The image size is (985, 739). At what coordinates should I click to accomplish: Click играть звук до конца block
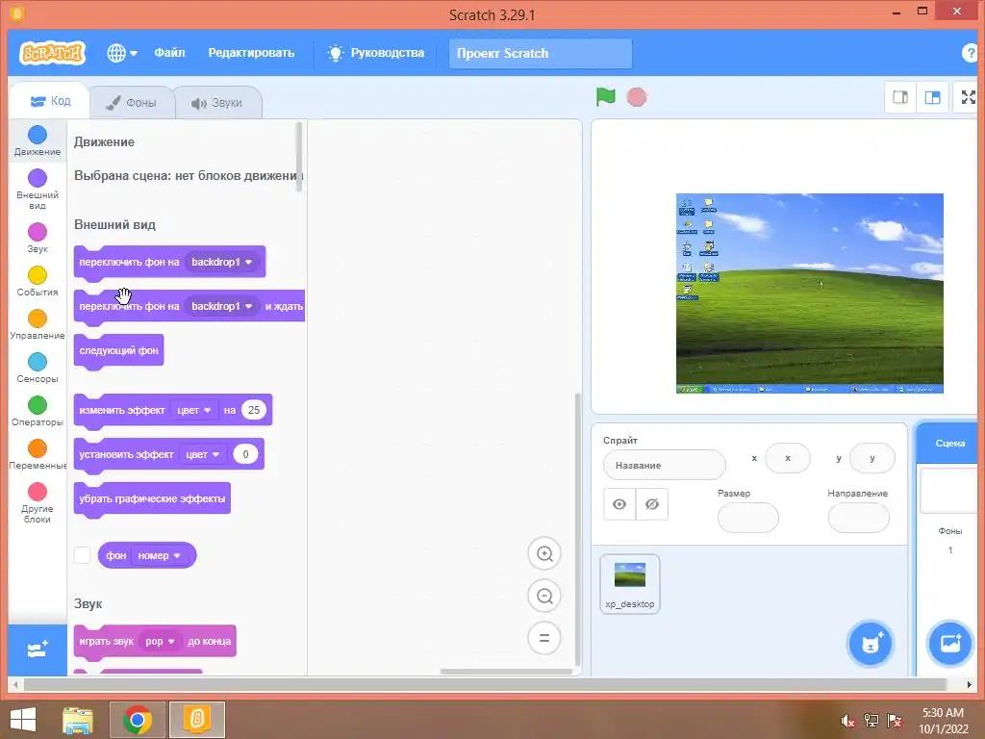tap(155, 642)
